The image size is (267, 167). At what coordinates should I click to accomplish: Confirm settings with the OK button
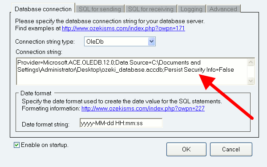[186, 149]
